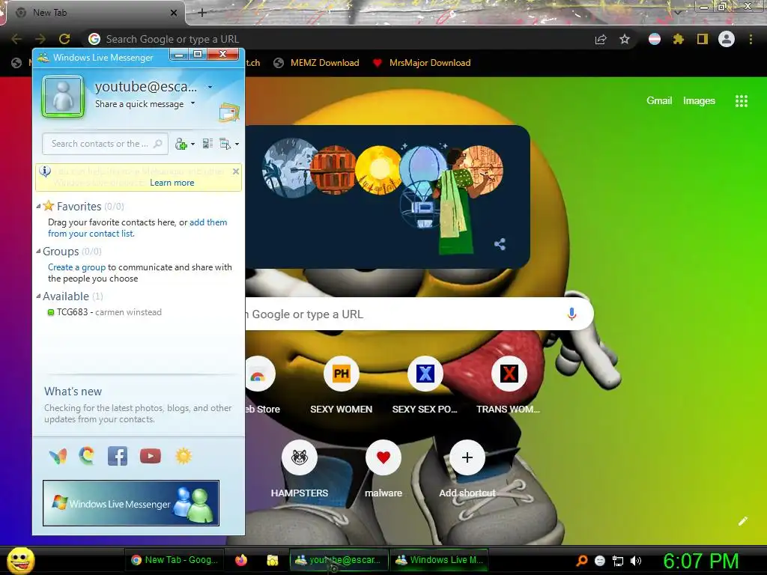Screen dimensions: 767x575
Task: Click the Chrome reload button
Action: tap(64, 39)
